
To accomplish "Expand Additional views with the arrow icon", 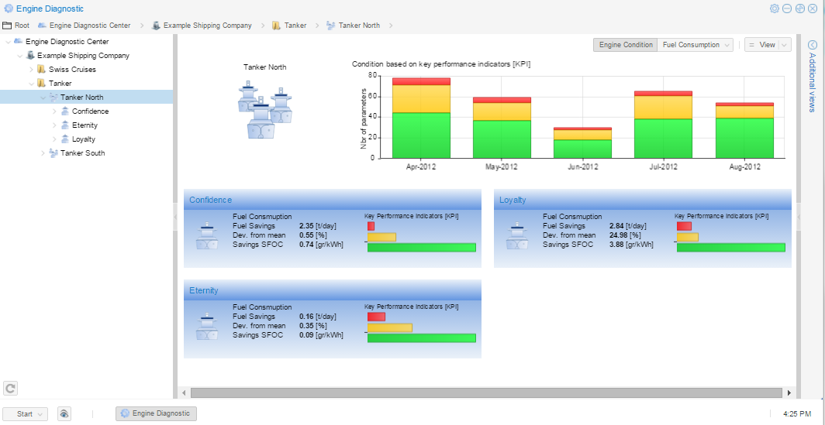I will pos(813,45).
